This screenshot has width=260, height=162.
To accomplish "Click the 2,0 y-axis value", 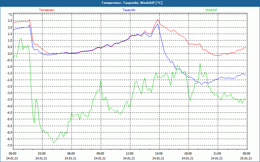I will point(10,27).
